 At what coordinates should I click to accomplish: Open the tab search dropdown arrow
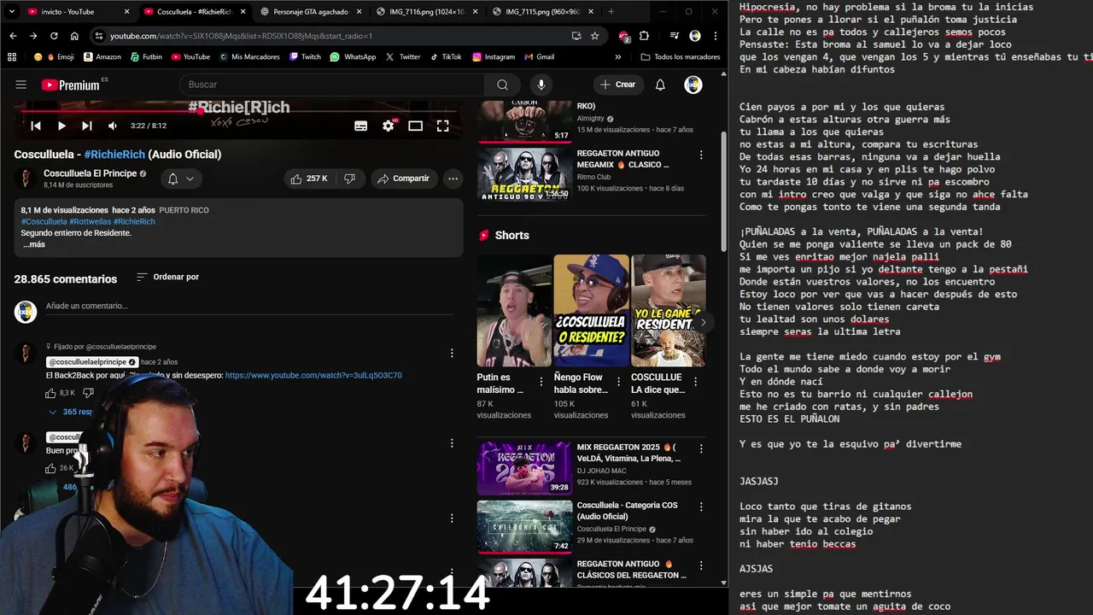point(12,12)
